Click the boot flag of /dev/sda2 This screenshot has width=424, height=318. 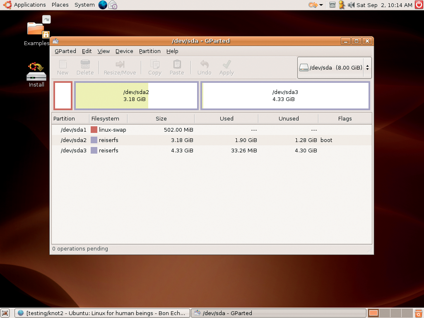[326, 140]
